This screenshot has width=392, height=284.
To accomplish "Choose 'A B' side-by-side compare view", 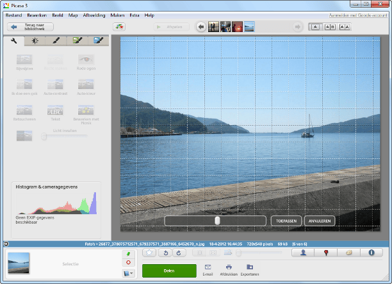I will pyautogui.click(x=330, y=27).
